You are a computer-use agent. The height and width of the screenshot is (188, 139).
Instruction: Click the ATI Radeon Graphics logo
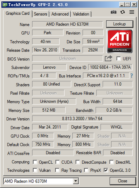[x=120, y=41]
